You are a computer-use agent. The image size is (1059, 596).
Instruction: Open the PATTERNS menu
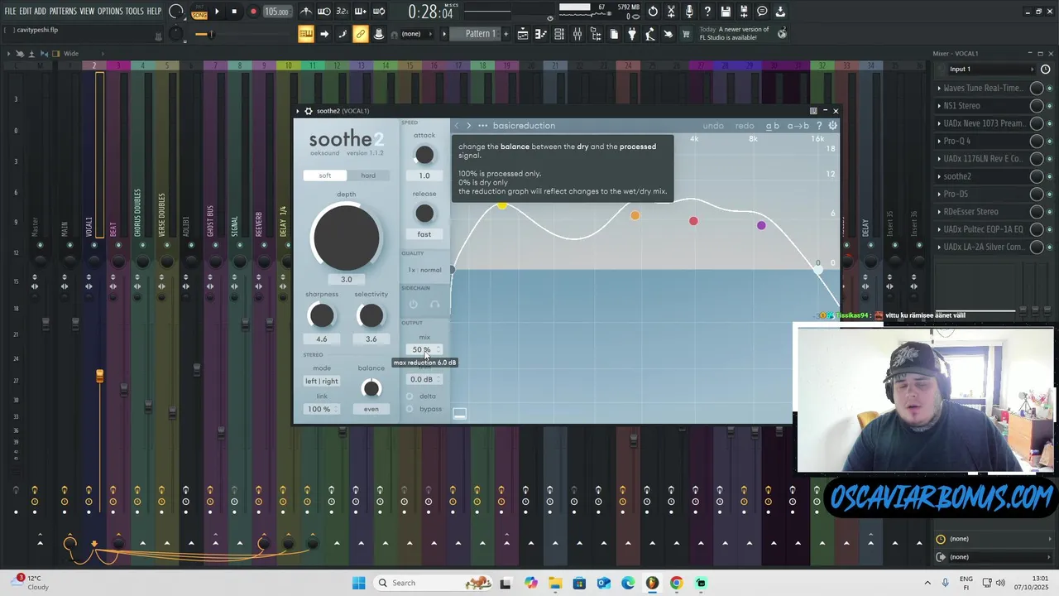point(63,12)
